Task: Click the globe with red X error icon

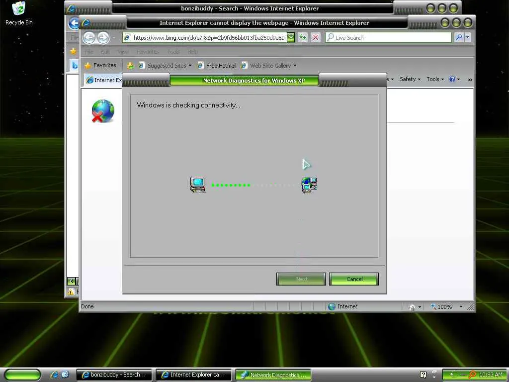Action: coord(102,111)
